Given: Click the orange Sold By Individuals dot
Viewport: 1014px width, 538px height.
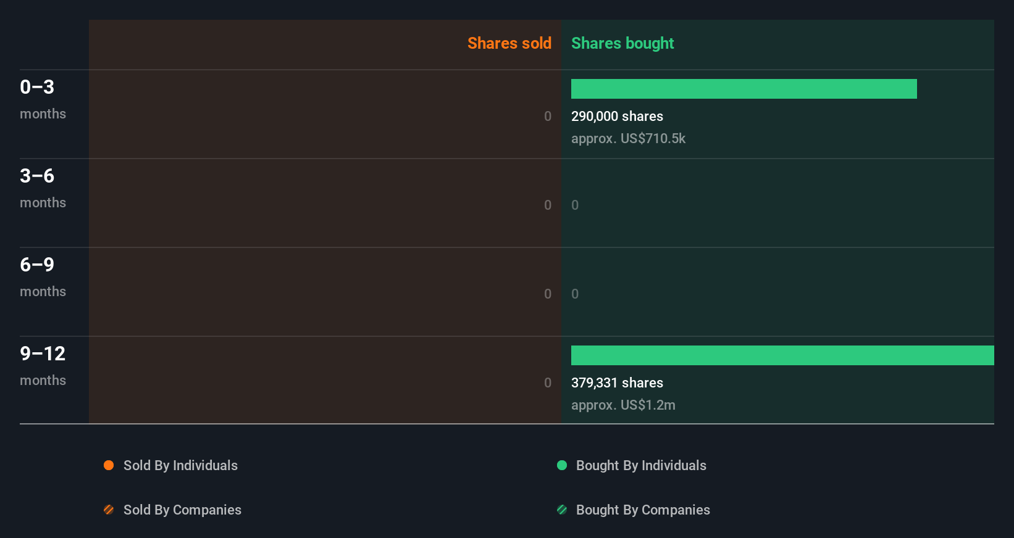Looking at the screenshot, I should point(109,465).
